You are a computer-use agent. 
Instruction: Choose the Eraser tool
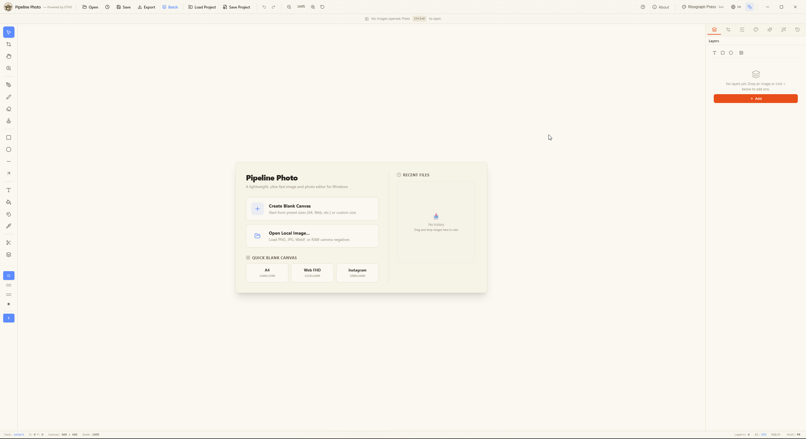coord(9,109)
